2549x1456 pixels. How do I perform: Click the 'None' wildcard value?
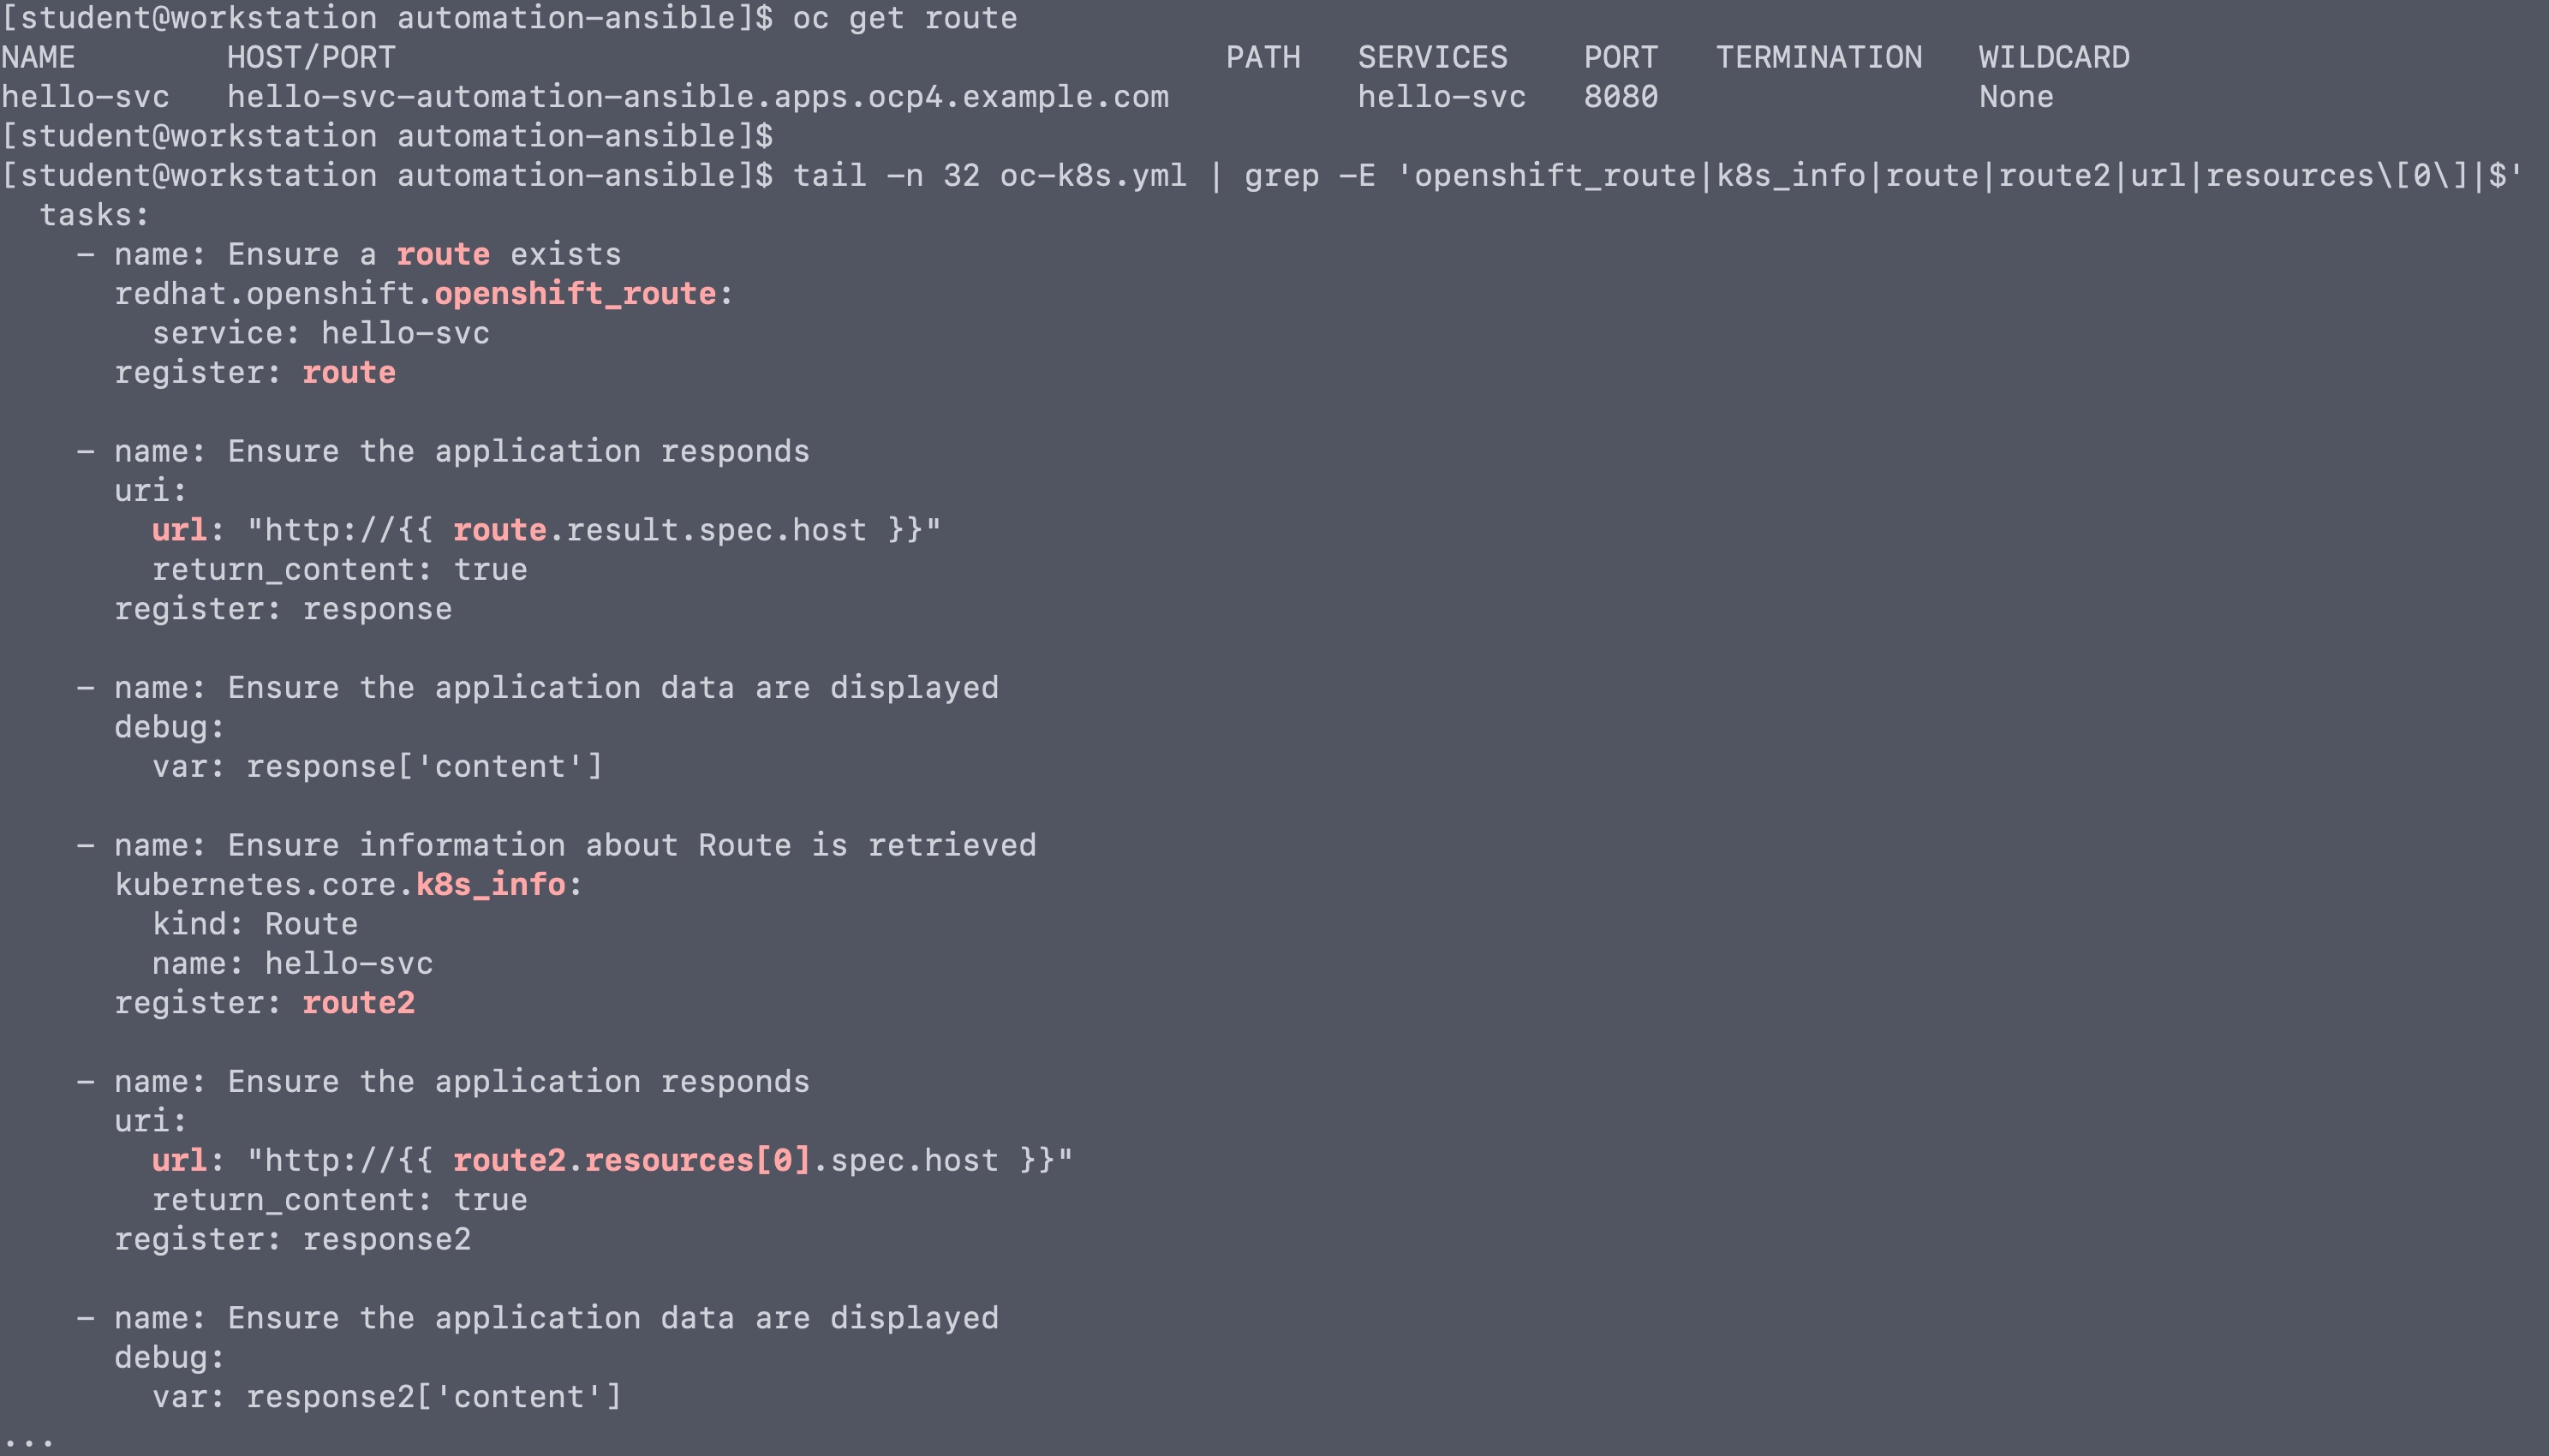click(x=2015, y=97)
